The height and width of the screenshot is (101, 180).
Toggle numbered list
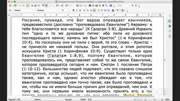(x=99, y=10)
